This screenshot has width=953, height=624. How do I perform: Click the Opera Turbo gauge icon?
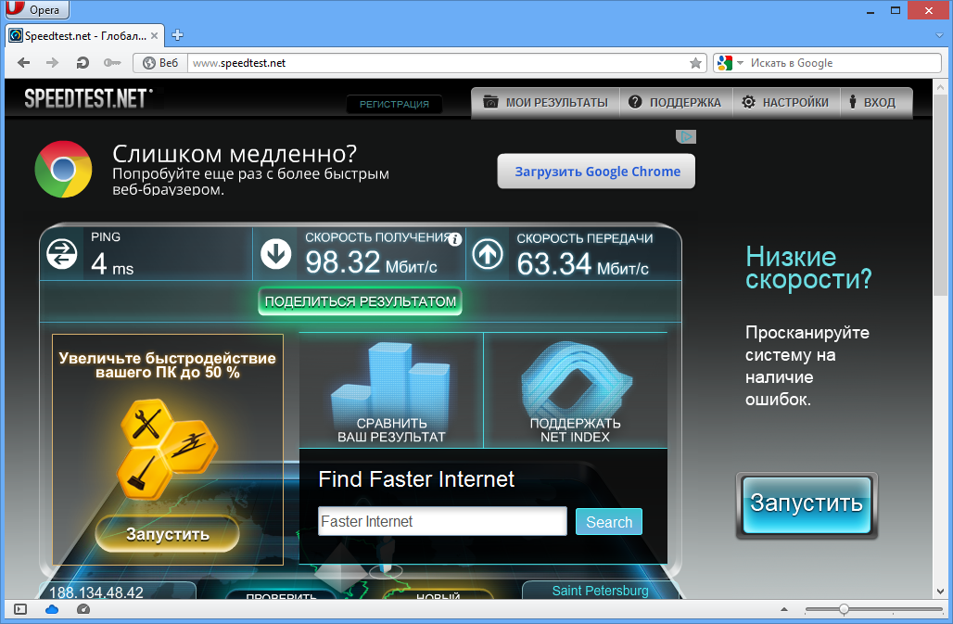[83, 609]
